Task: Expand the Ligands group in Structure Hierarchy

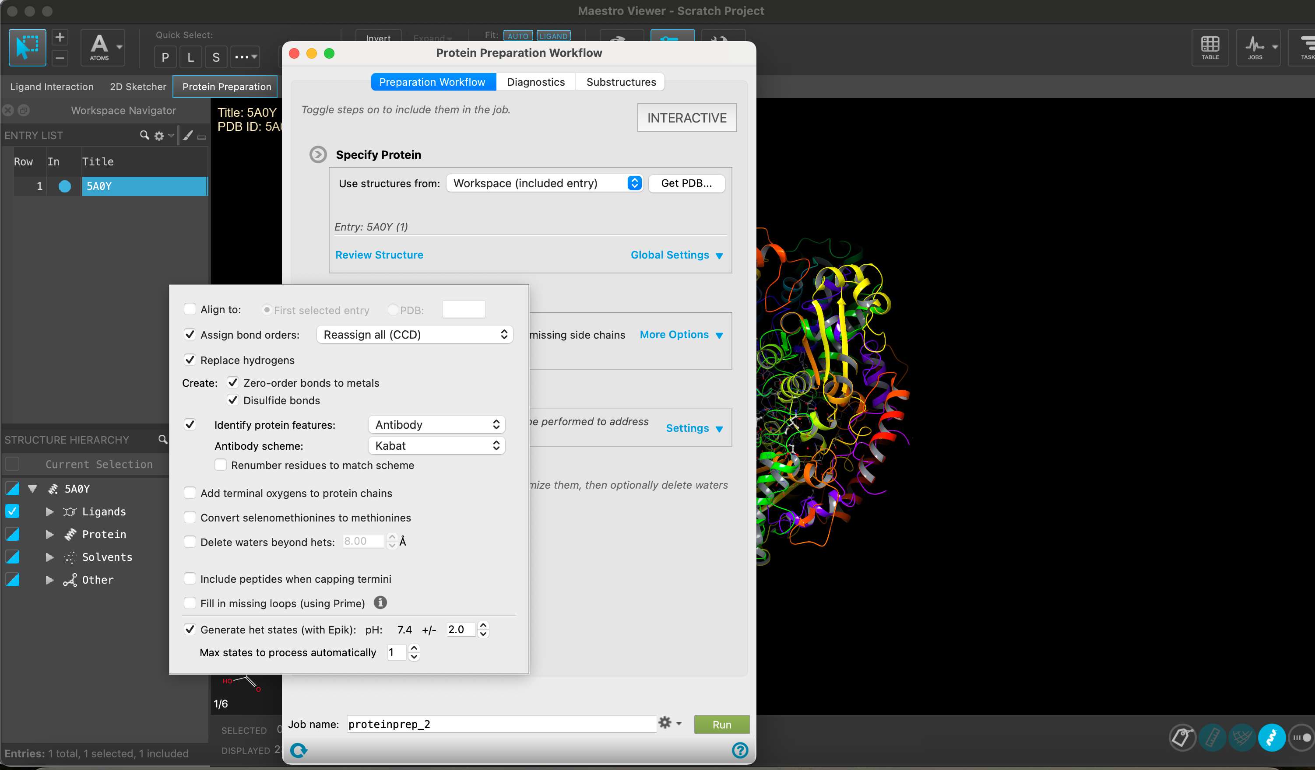Action: pyautogui.click(x=49, y=511)
